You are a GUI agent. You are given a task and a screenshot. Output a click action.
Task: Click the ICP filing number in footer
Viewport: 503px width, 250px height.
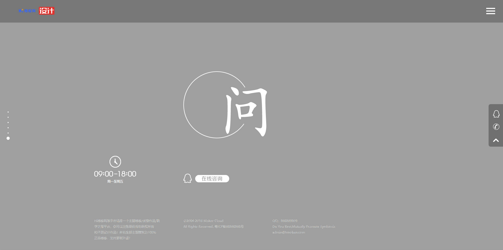point(229,226)
